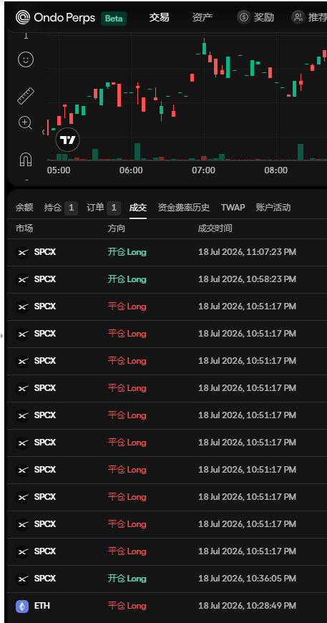Click the timestamp 18 Jul 2026, 10:36:05 PM

pos(248,579)
